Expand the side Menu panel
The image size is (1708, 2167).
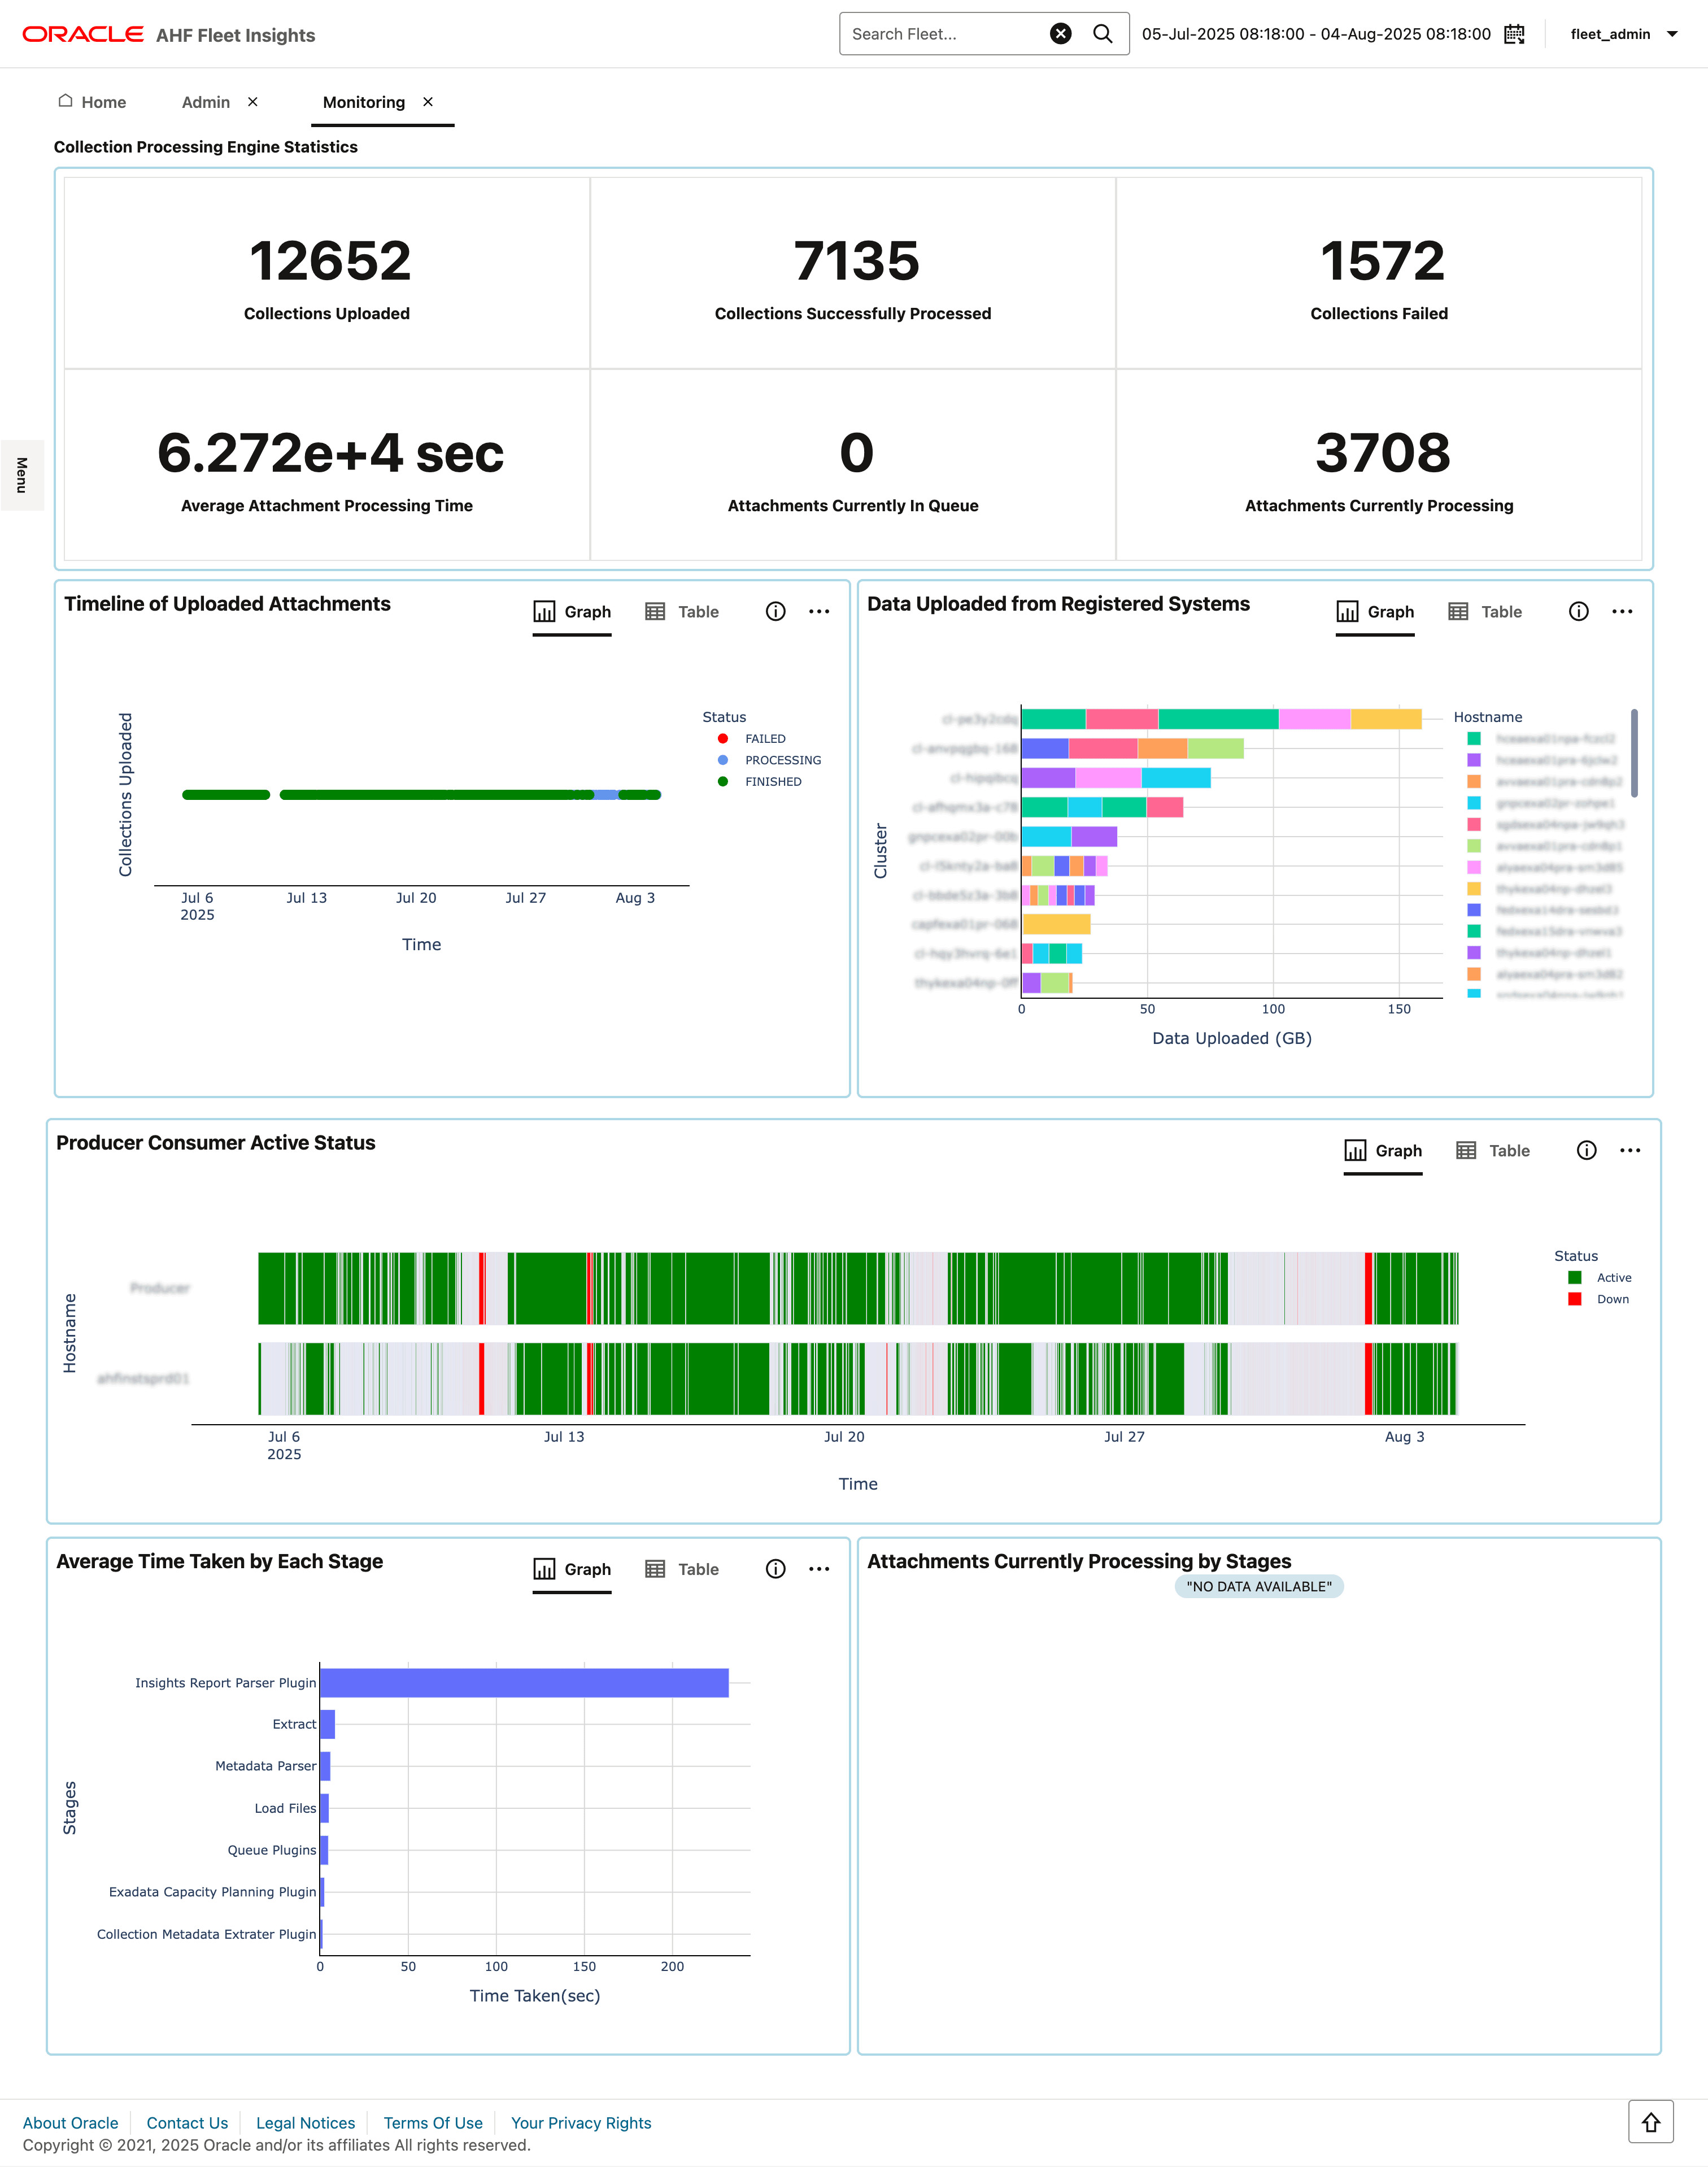coord(21,475)
